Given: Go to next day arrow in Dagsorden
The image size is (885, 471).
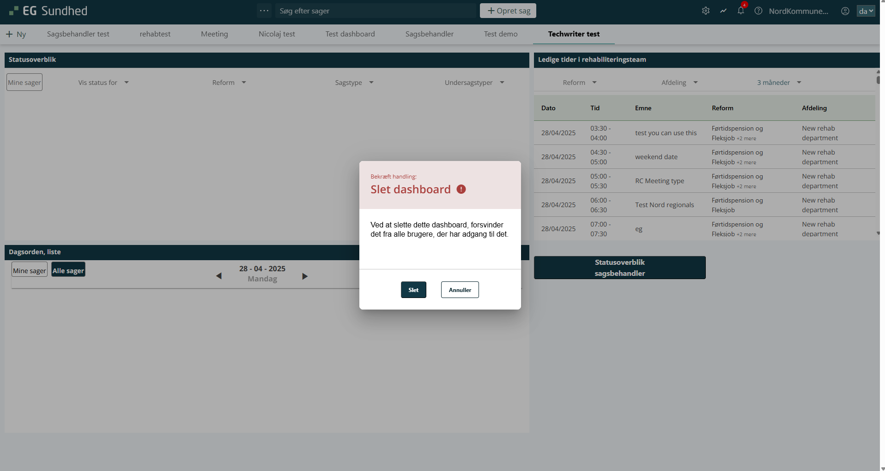Looking at the screenshot, I should (305, 276).
